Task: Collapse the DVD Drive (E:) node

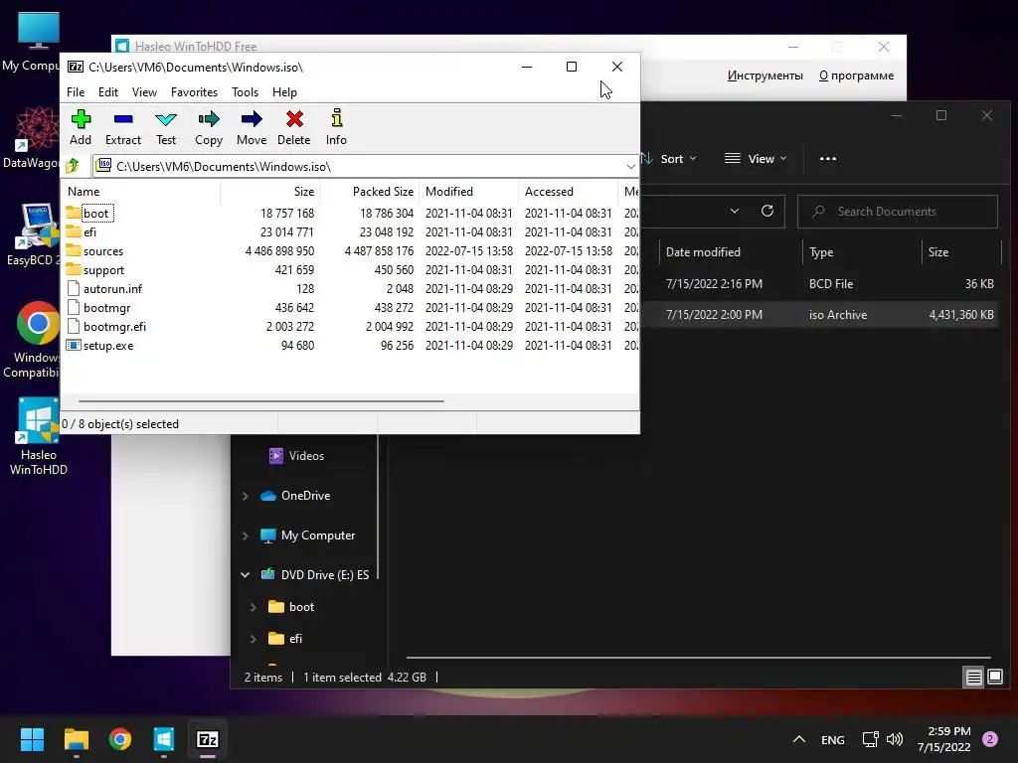Action: click(246, 575)
